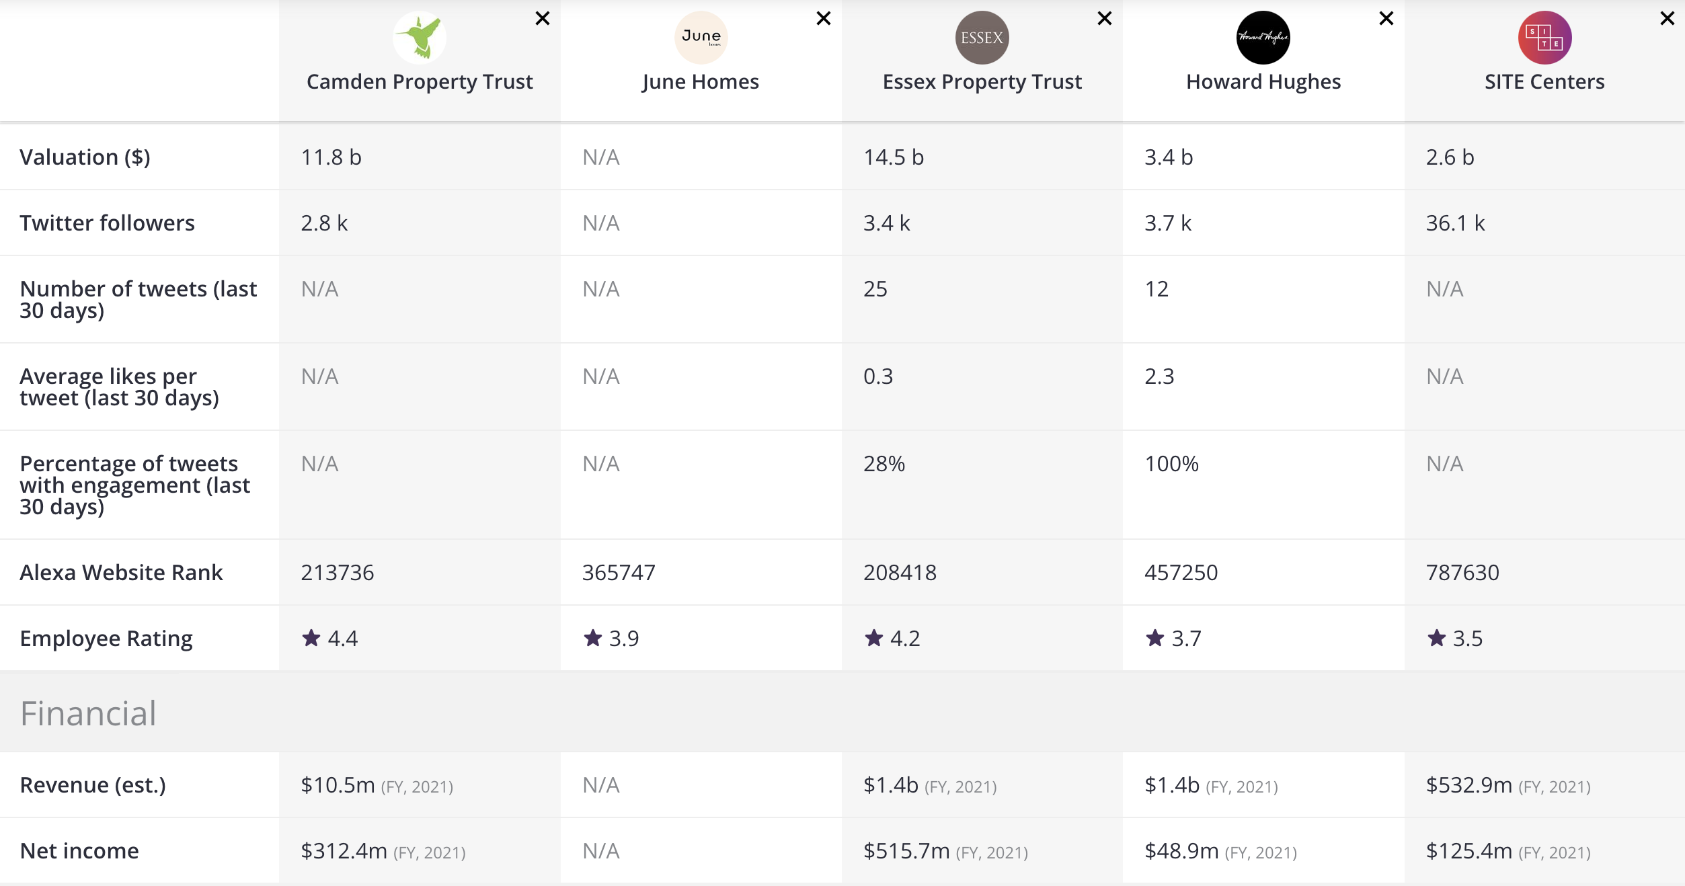
Task: Click SITE Centers' 3.5 employee rating star
Action: coord(1437,638)
